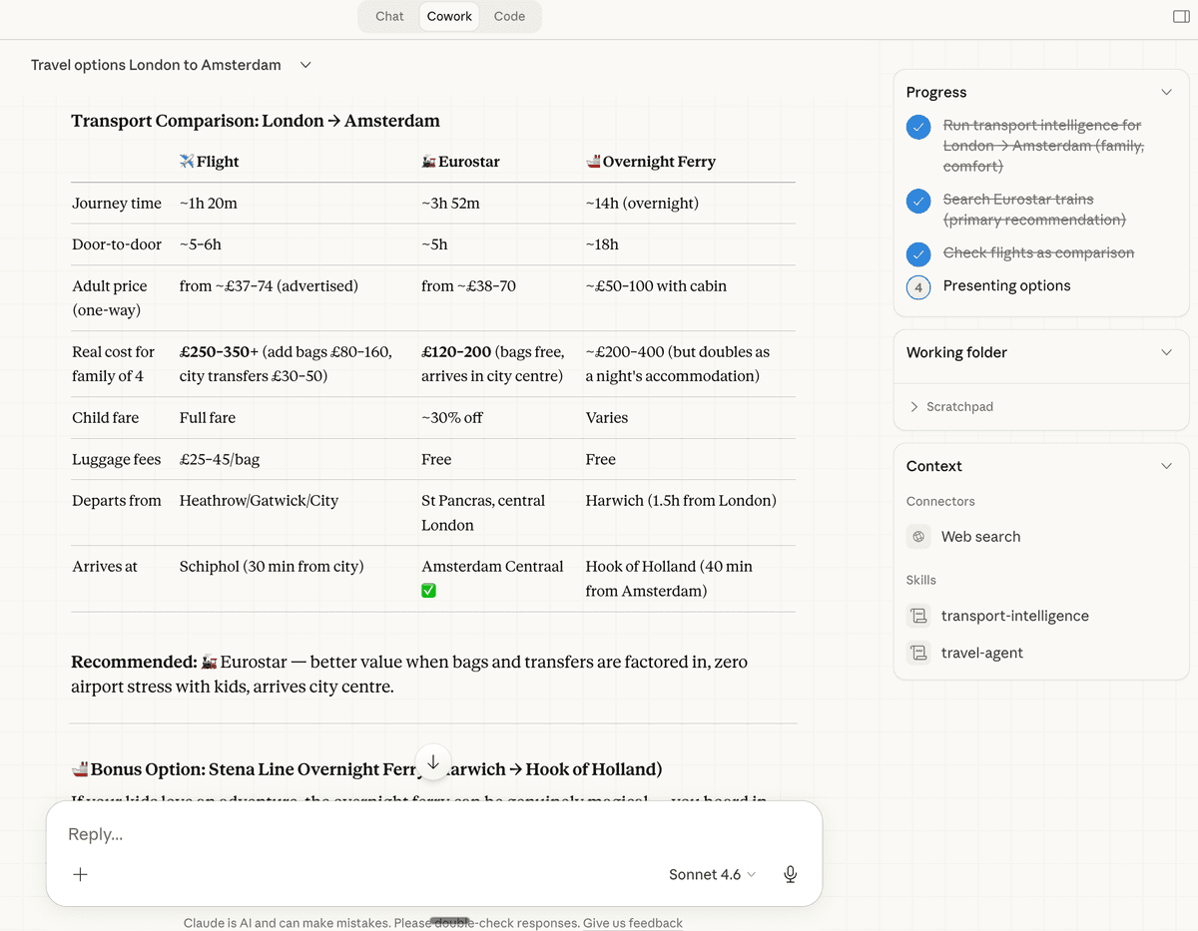
Task: Switch to the Chat tab
Action: (x=389, y=16)
